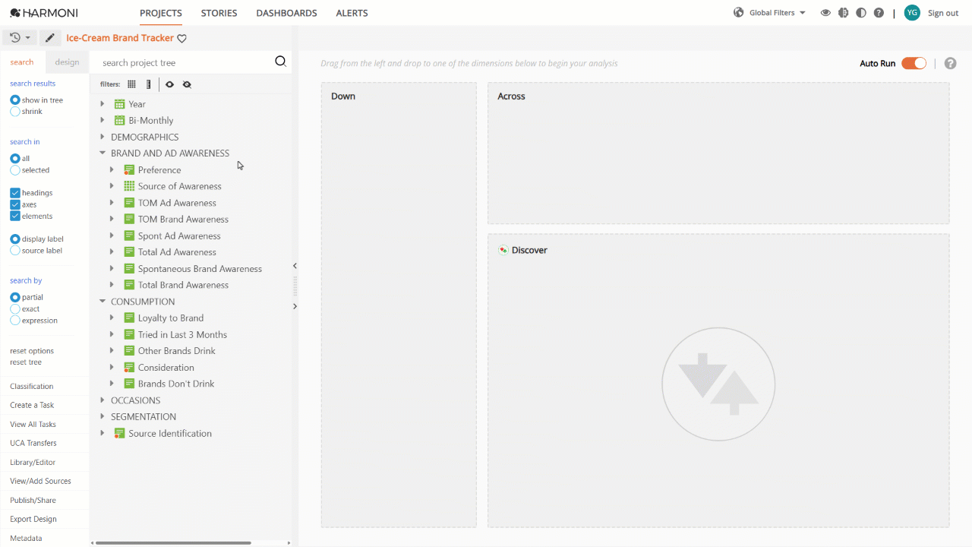Expand the Year tree node
Screen dimensions: 972x547
pos(103,104)
